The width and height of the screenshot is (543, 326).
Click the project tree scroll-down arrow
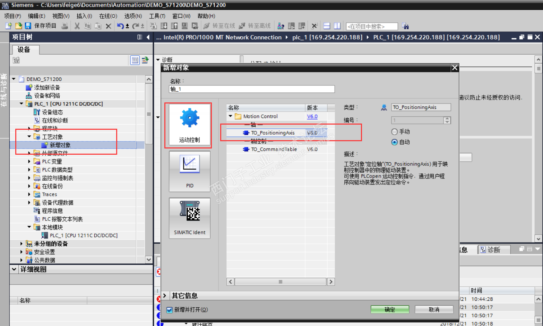click(x=149, y=260)
